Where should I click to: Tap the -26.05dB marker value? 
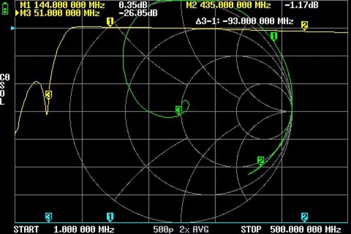tap(138, 13)
